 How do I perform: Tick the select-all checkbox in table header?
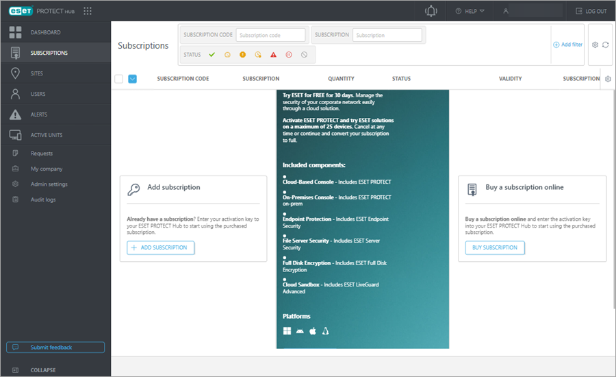118,79
